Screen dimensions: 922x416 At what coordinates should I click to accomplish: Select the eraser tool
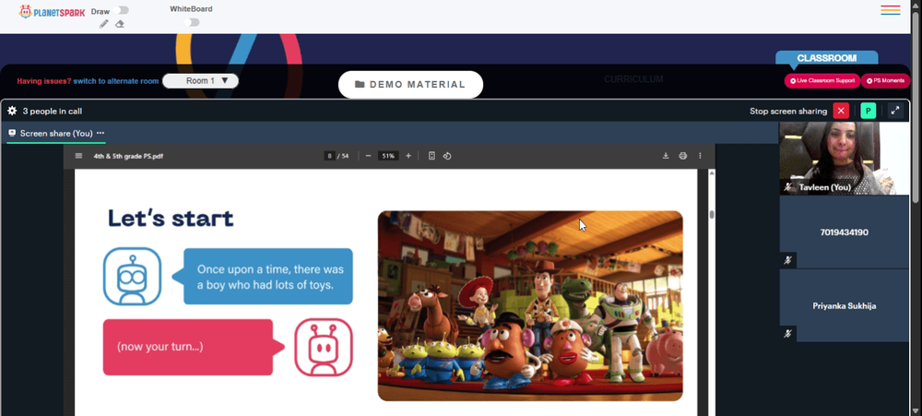pyautogui.click(x=119, y=24)
